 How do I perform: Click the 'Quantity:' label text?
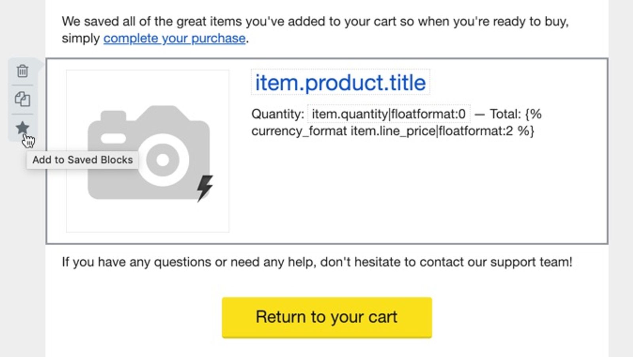coord(277,114)
